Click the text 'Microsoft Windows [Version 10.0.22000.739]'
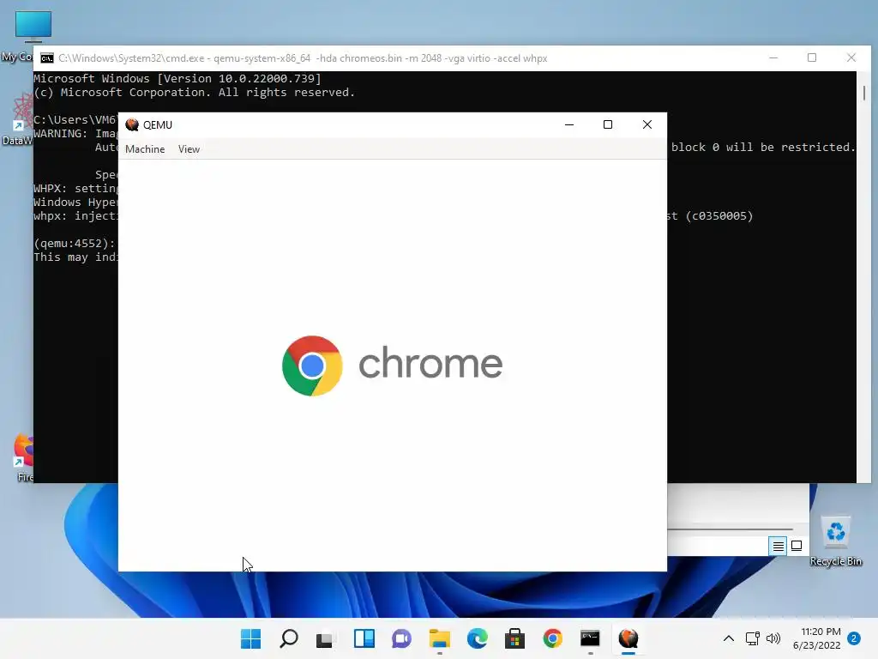The height and width of the screenshot is (659, 878). (x=177, y=78)
